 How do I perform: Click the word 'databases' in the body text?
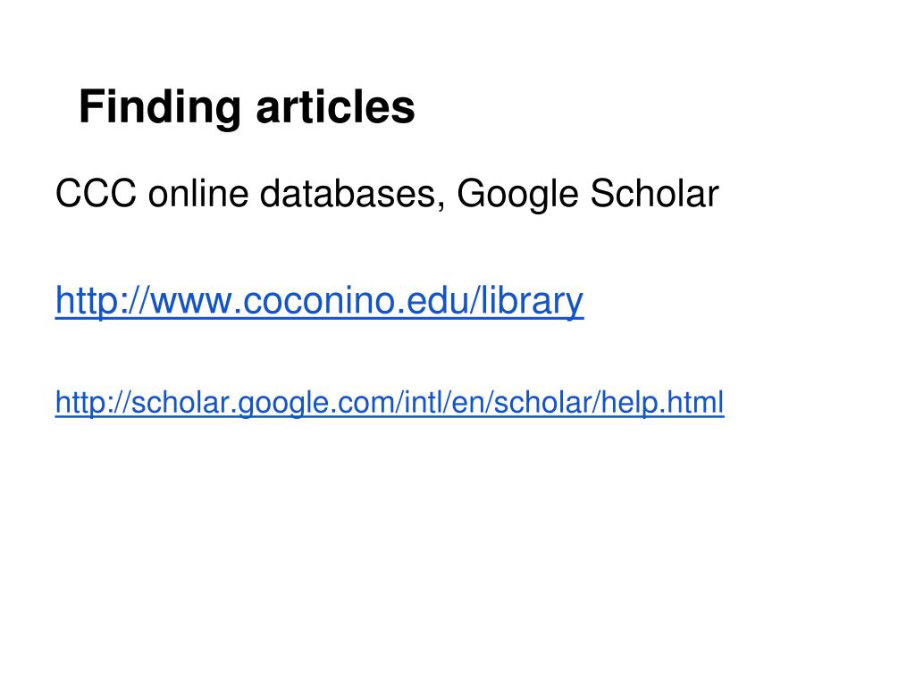tap(348, 193)
